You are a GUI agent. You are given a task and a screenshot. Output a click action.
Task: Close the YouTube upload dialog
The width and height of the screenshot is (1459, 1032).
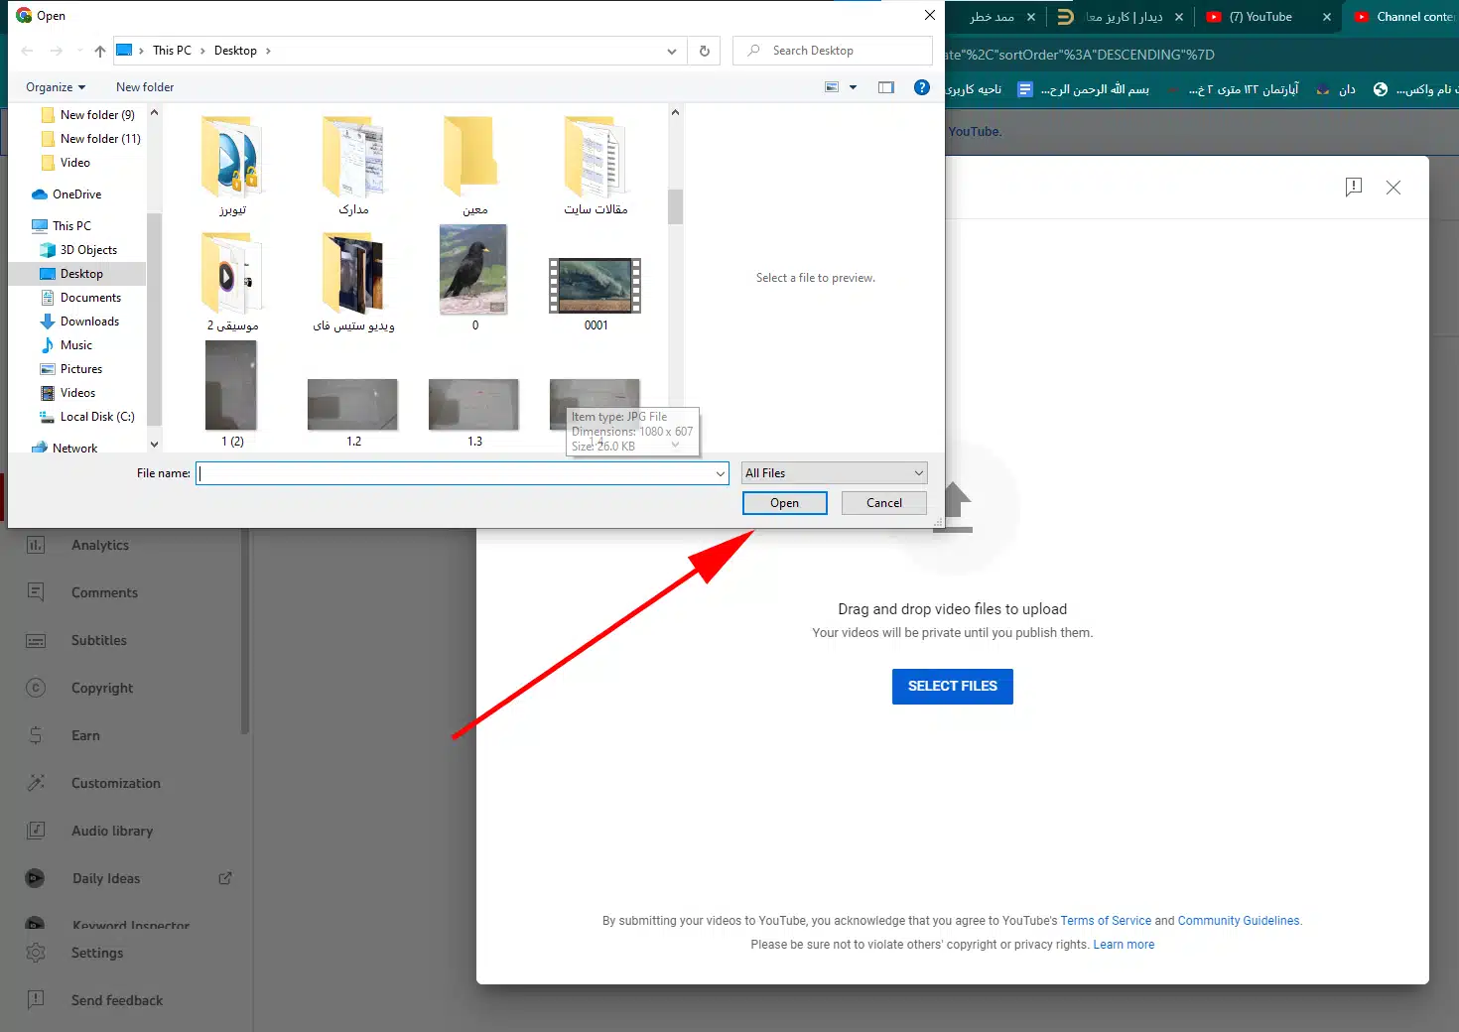[x=1393, y=187]
